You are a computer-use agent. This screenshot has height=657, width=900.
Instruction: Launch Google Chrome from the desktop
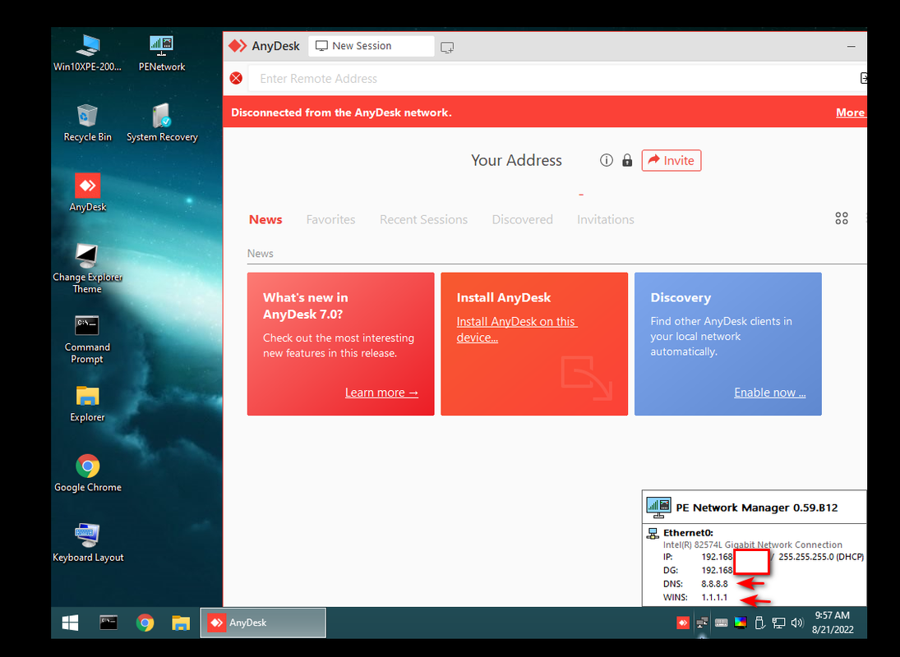pos(87,474)
